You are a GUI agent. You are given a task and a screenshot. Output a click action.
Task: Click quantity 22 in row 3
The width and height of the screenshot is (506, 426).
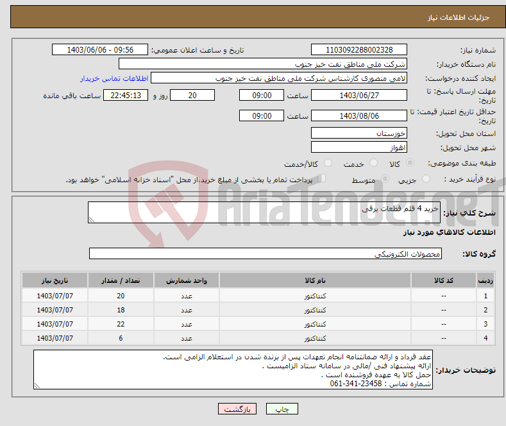pyautogui.click(x=121, y=324)
